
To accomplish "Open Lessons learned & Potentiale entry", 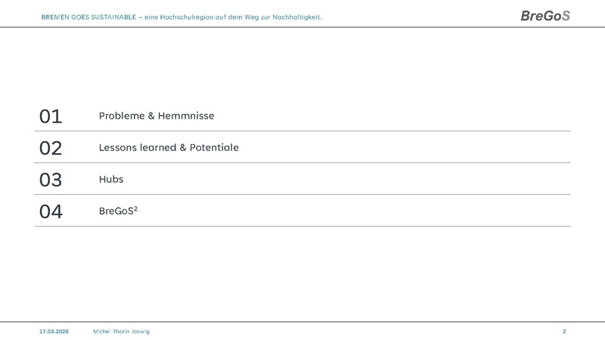I will click(x=169, y=148).
